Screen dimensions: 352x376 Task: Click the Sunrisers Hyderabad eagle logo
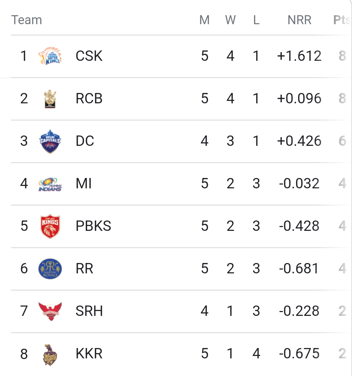coord(50,311)
